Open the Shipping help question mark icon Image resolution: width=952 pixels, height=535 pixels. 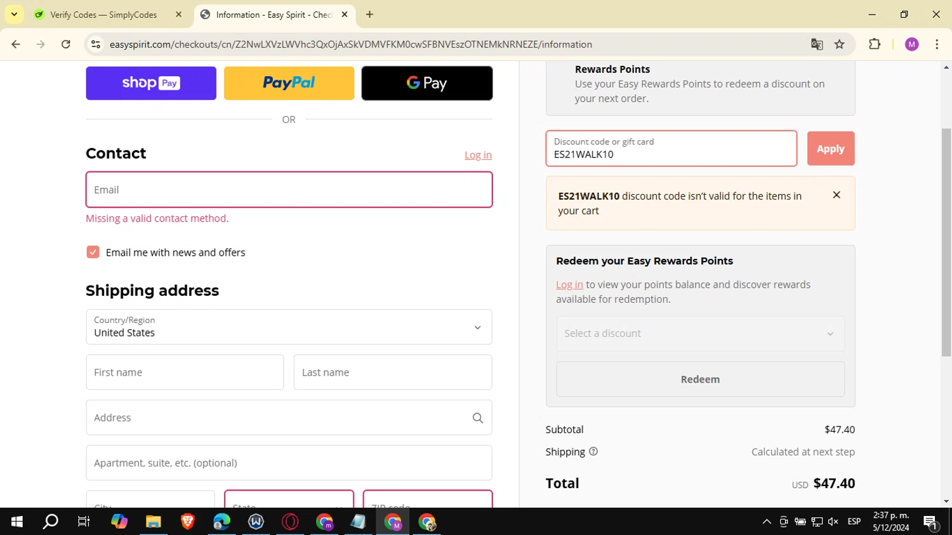click(x=593, y=451)
